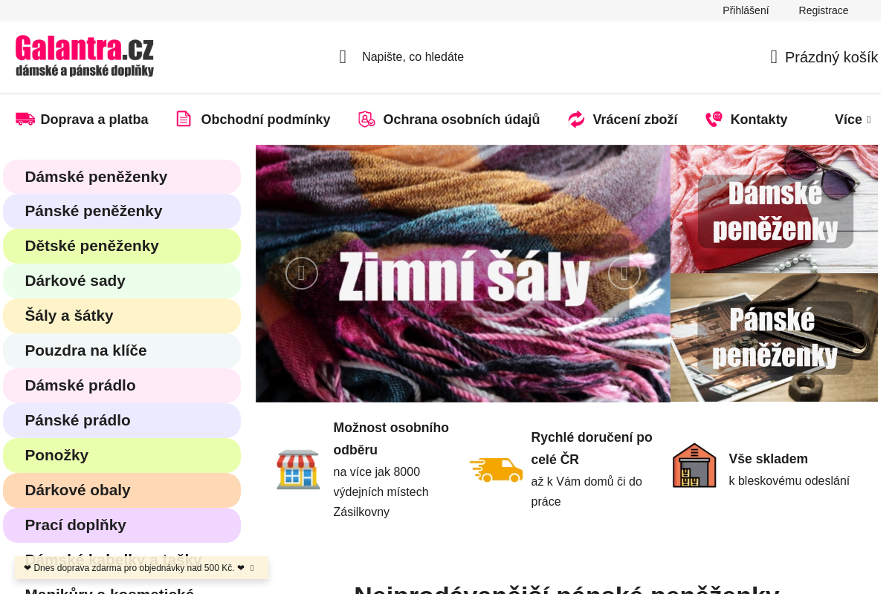Click the phone icon beside Kontakty
Screen dimensions: 892x594
(714, 119)
